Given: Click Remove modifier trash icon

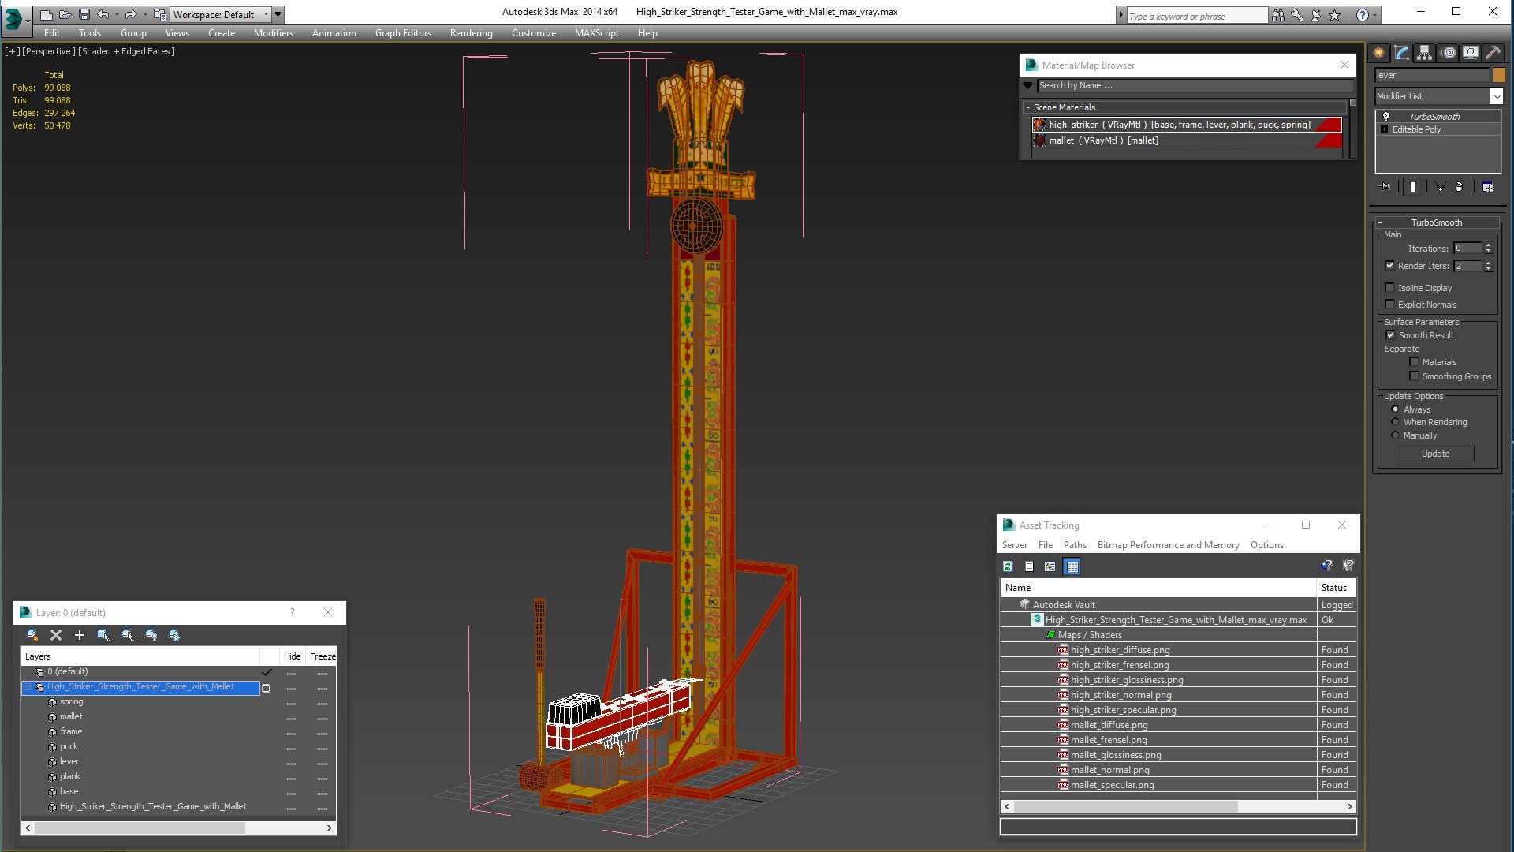Looking at the screenshot, I should tap(1459, 187).
